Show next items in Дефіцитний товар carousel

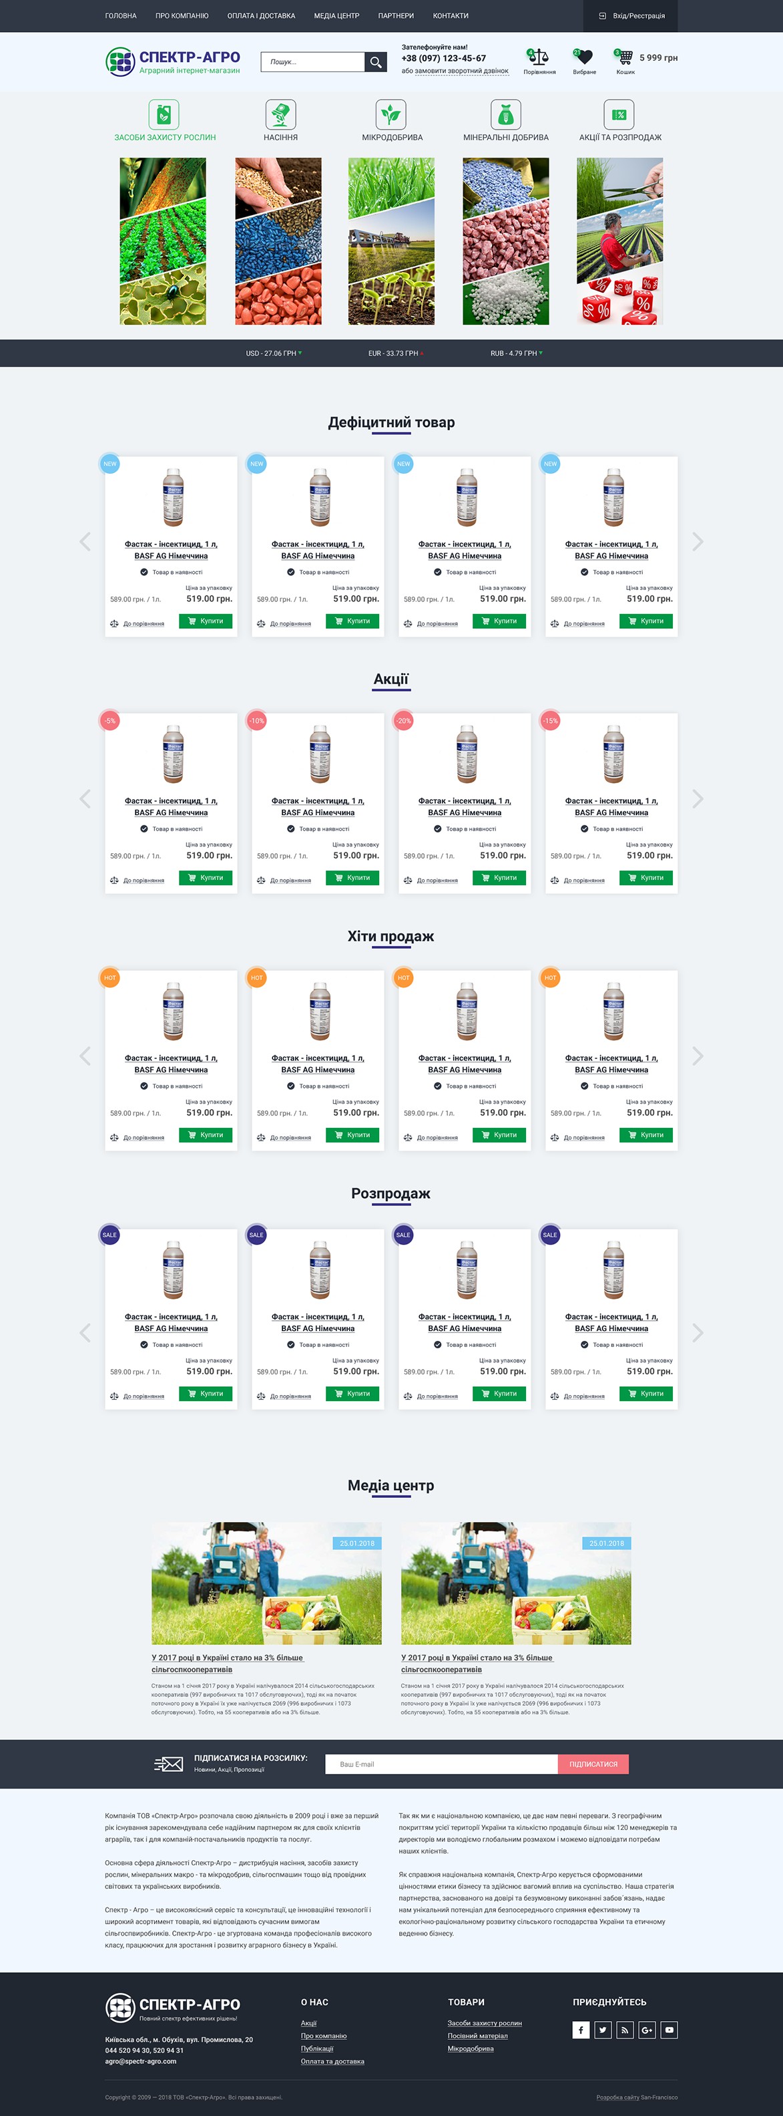coord(698,541)
